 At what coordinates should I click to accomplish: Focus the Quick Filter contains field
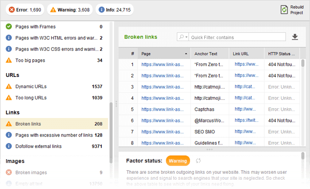pos(237,37)
